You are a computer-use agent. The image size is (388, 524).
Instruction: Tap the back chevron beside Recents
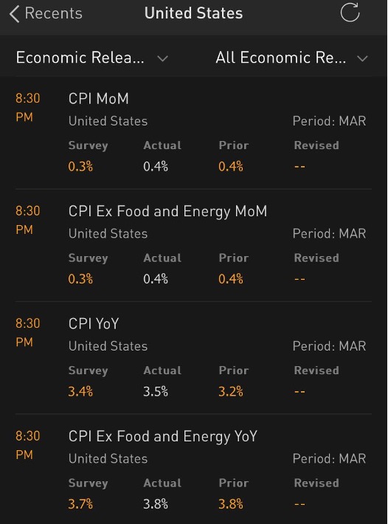(14, 14)
